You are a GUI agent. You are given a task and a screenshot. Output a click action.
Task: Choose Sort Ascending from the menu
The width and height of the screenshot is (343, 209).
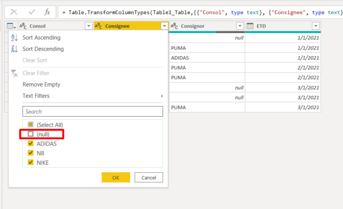[41, 37]
